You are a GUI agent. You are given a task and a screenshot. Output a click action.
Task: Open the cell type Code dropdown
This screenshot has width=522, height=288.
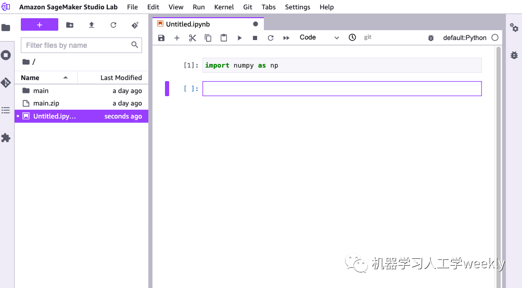tap(319, 37)
